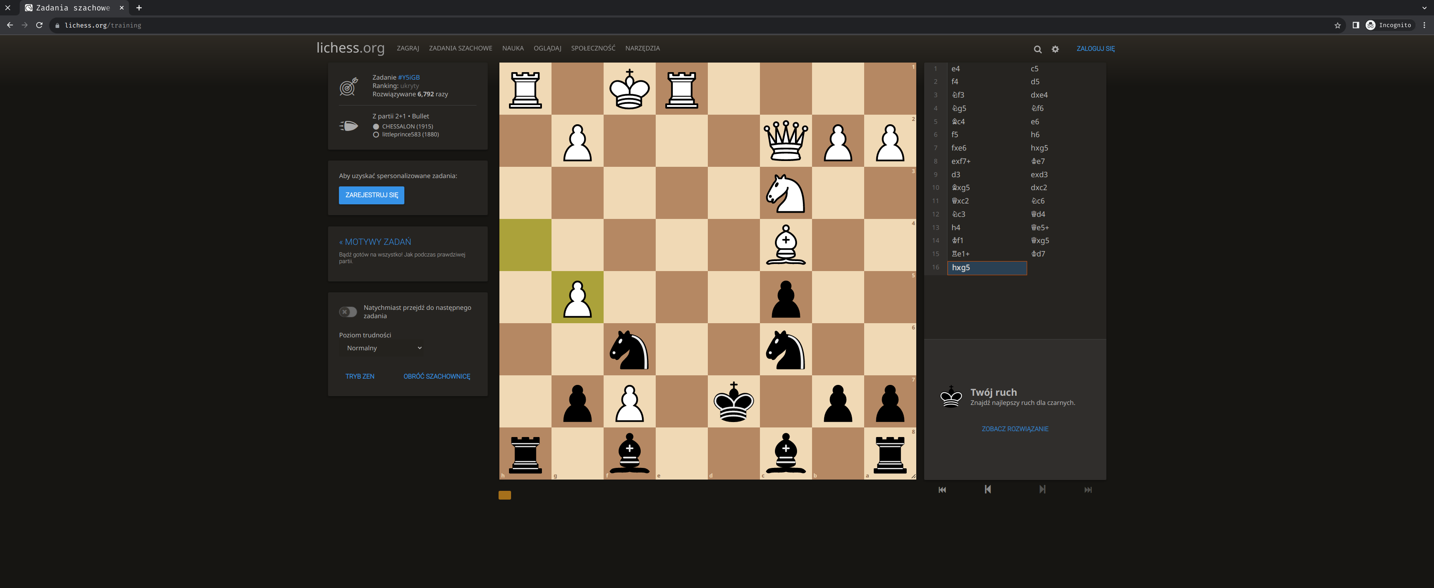Open the puzzle settings gear icon
The width and height of the screenshot is (1434, 588).
click(x=1055, y=49)
